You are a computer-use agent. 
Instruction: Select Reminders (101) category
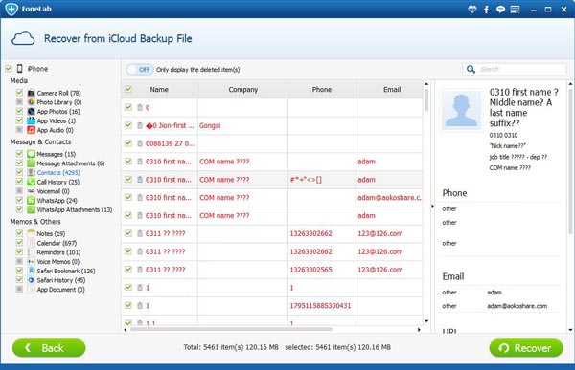[58, 252]
